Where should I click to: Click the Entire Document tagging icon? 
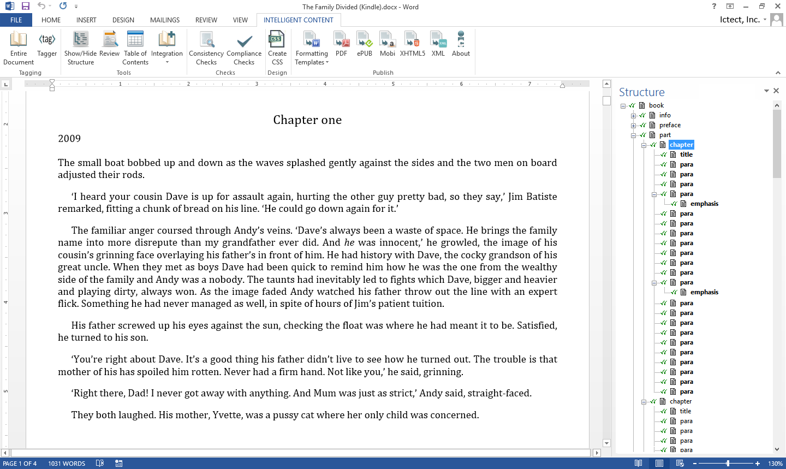[x=19, y=48]
